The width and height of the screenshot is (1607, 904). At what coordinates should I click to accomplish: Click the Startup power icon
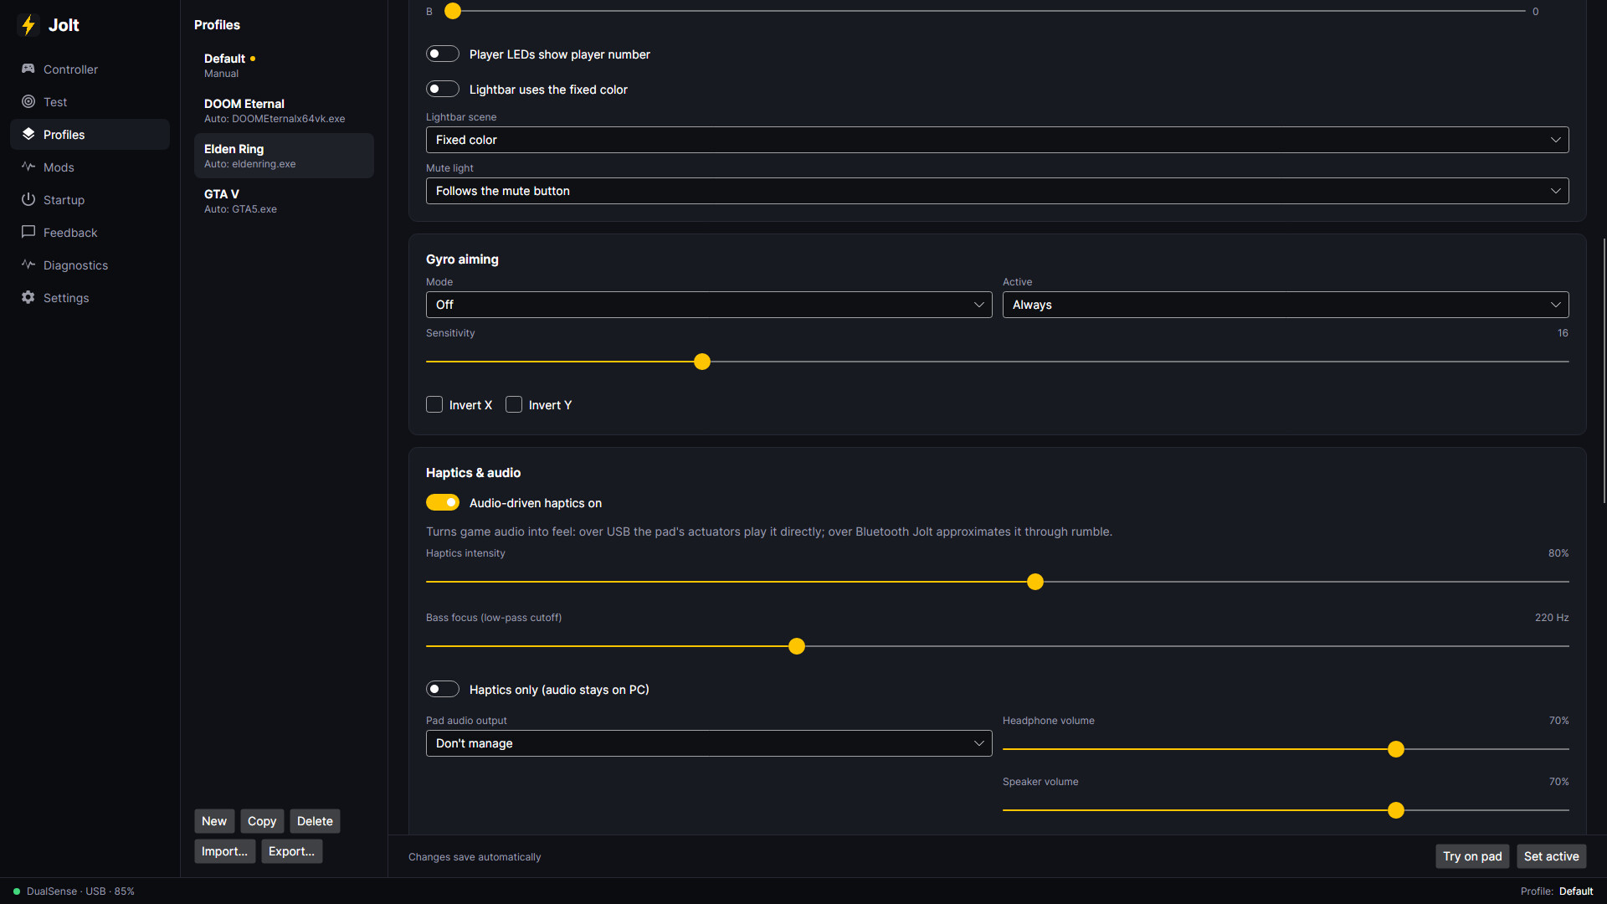click(x=28, y=199)
